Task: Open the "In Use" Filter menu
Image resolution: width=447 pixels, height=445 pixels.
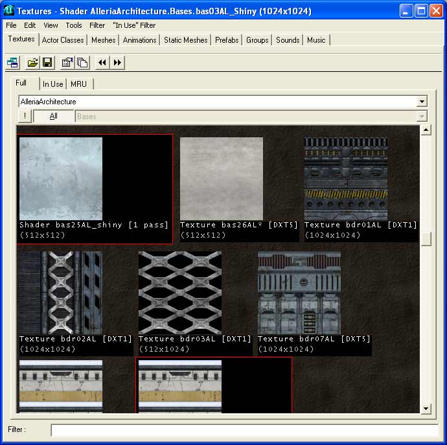Action: 134,25
